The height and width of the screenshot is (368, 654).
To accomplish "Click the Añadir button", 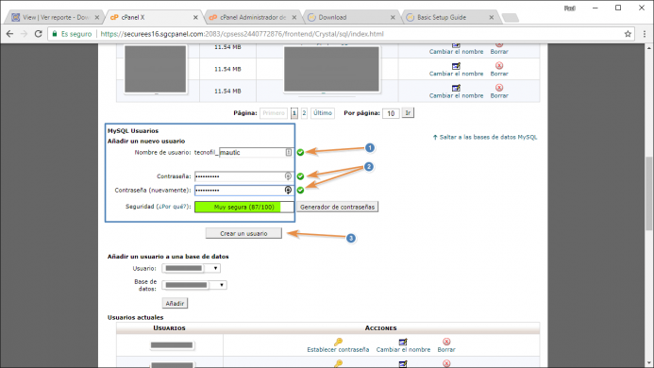I will pyautogui.click(x=175, y=303).
